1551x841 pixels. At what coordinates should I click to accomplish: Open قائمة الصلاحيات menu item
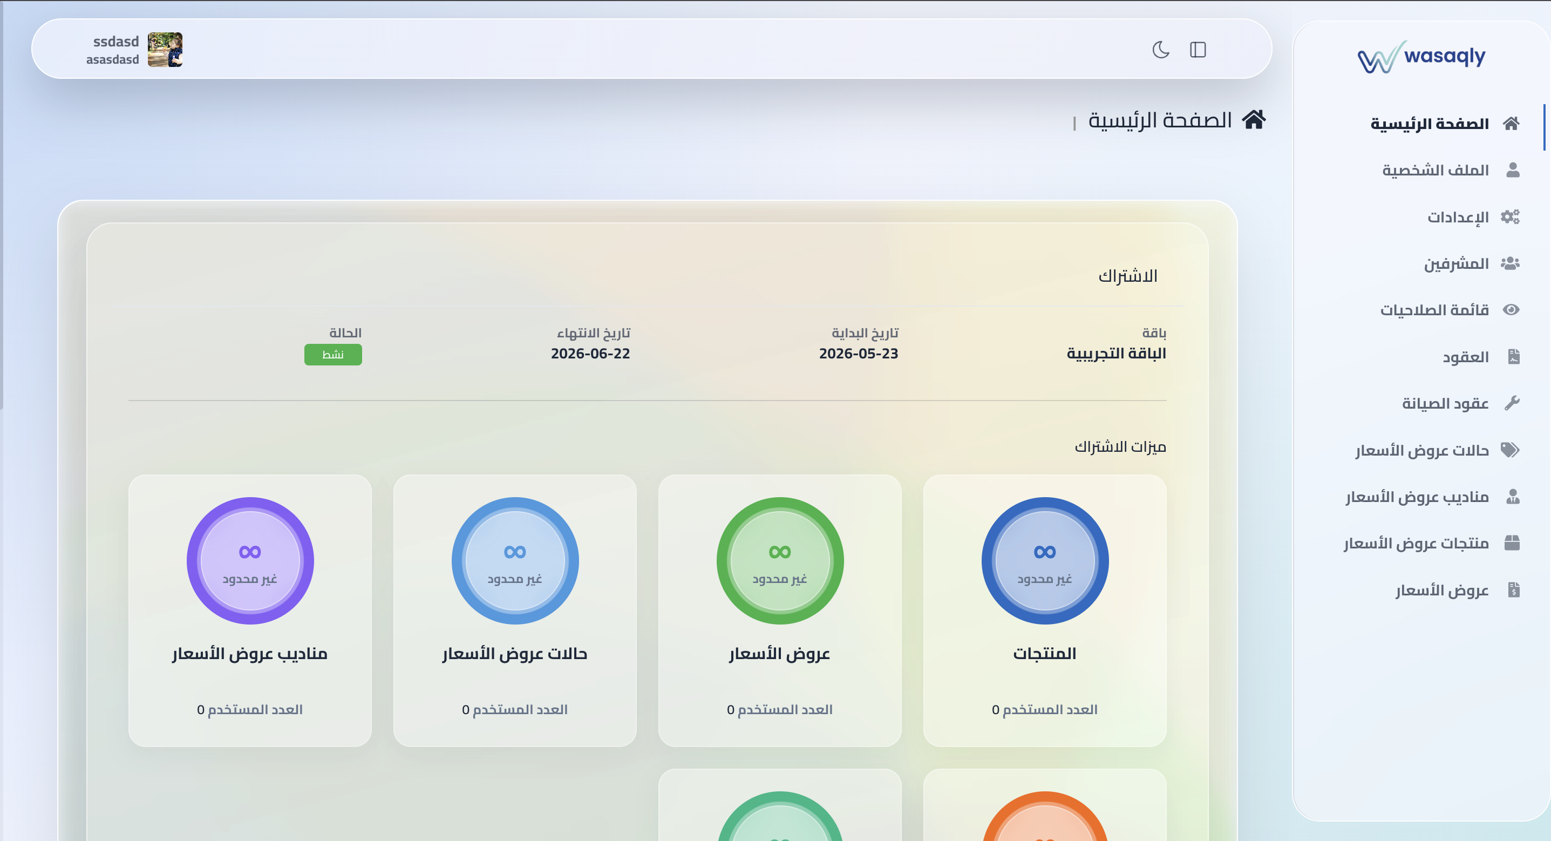pyautogui.click(x=1435, y=310)
